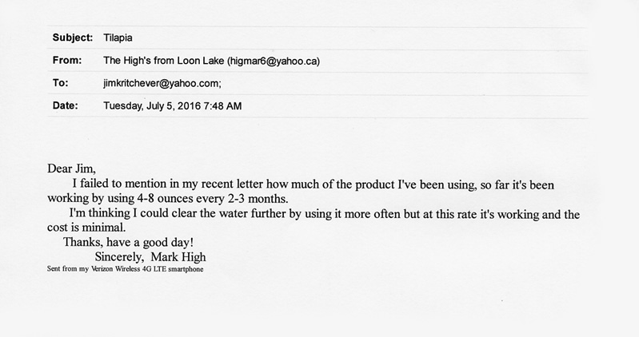
Task: Click the signature name Mark High
Action: (x=178, y=257)
